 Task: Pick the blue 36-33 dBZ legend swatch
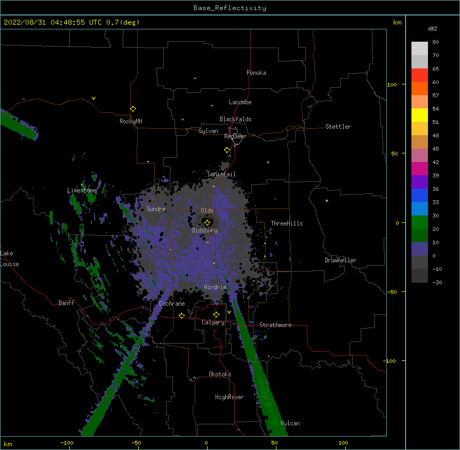point(419,195)
